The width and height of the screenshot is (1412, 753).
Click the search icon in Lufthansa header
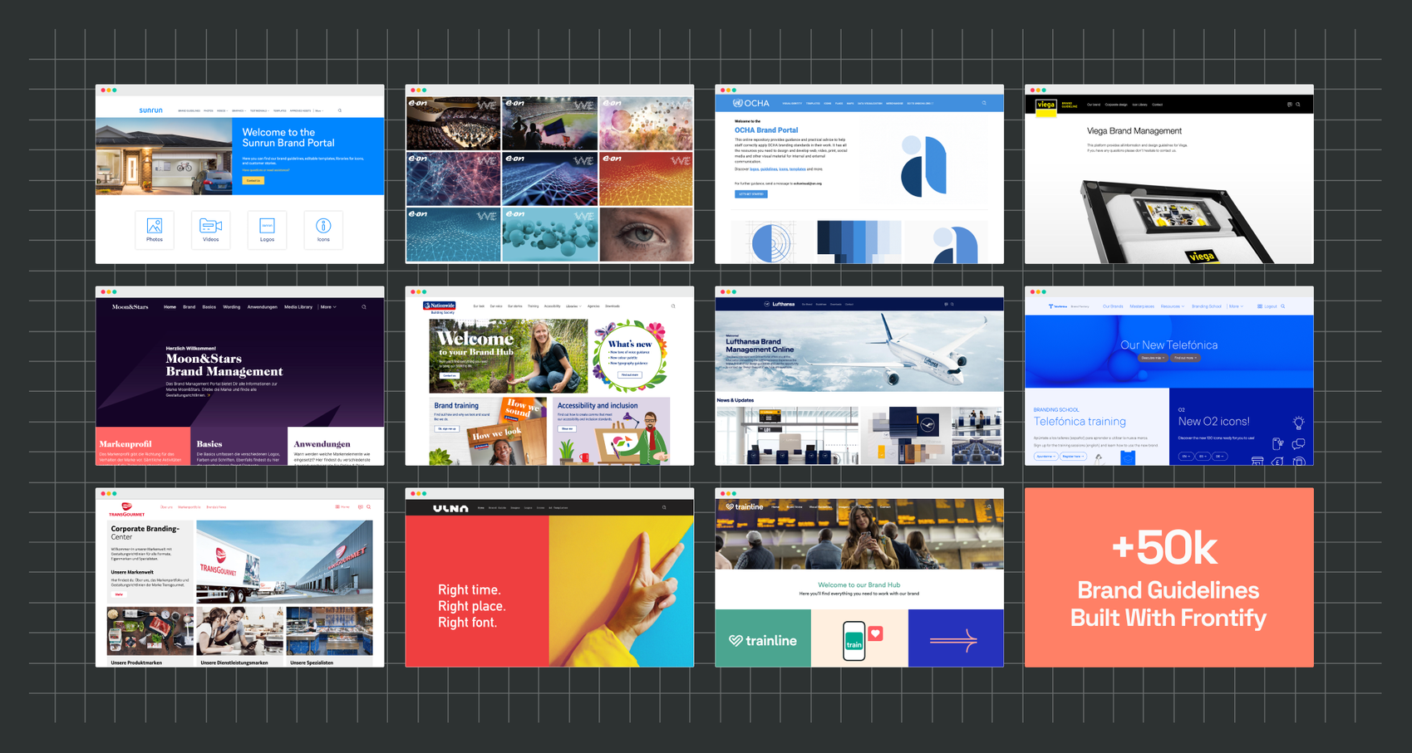pyautogui.click(x=952, y=305)
